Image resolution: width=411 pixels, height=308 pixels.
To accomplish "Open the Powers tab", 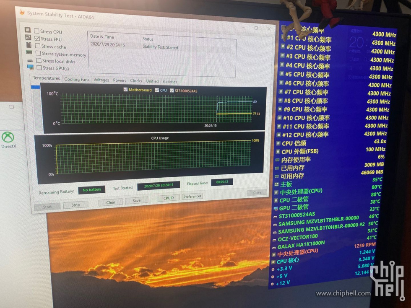I will tap(120, 80).
